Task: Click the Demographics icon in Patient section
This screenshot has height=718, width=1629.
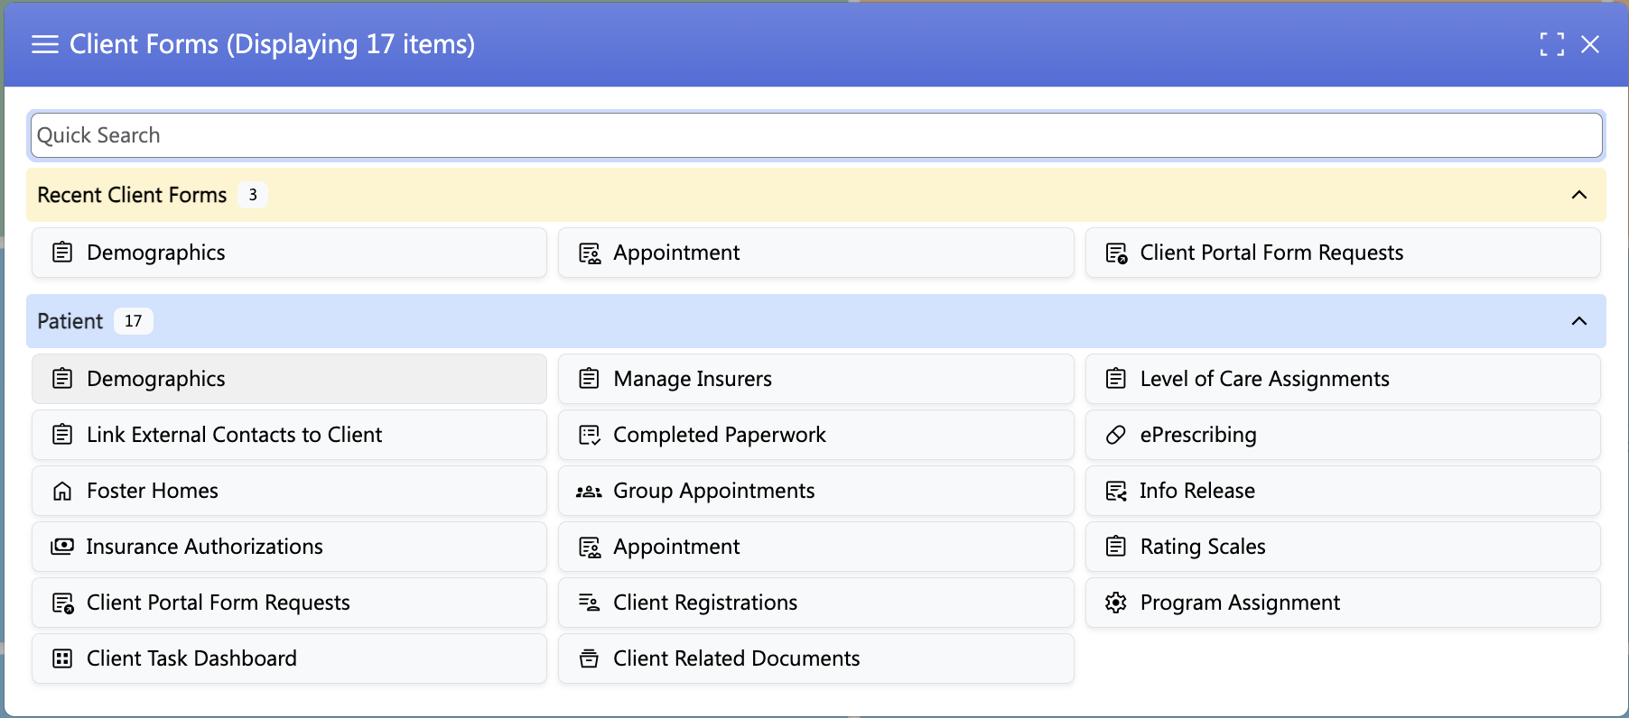Action: [62, 379]
